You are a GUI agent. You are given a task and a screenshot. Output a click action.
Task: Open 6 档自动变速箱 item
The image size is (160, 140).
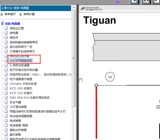coord(19,65)
